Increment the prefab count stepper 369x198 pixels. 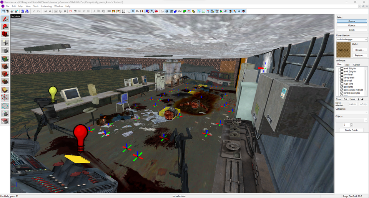pyautogui.click(x=352, y=124)
